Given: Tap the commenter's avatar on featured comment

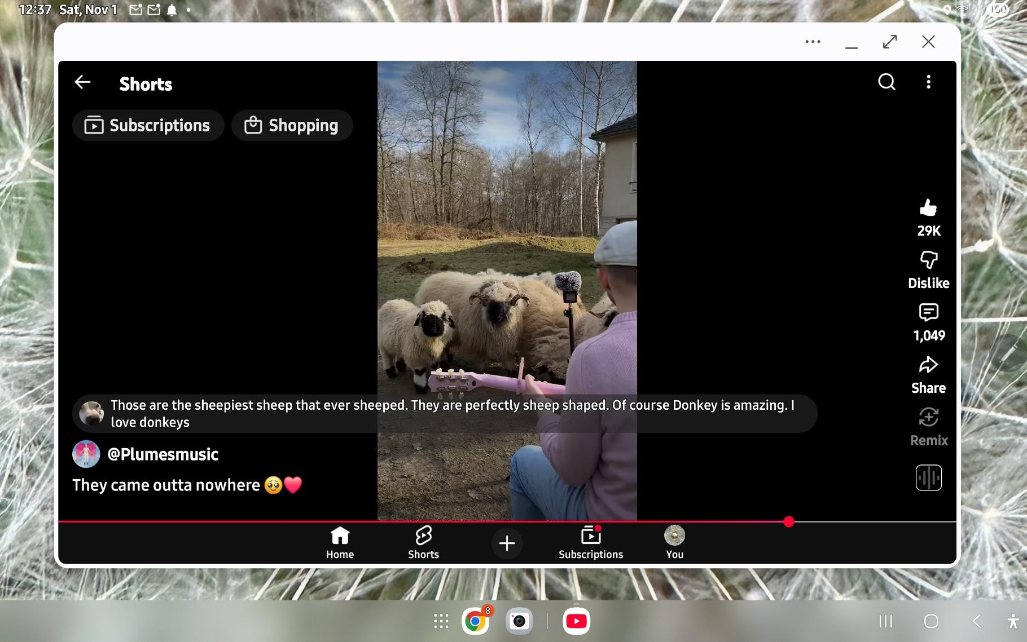Looking at the screenshot, I should pyautogui.click(x=91, y=414).
